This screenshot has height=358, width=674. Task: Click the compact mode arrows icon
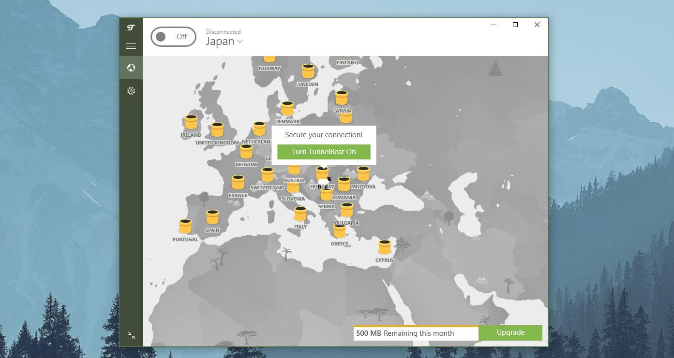pyautogui.click(x=132, y=335)
